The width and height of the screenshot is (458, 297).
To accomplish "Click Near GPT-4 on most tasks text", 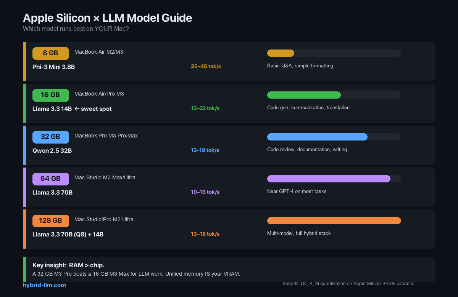I will 297,192.
